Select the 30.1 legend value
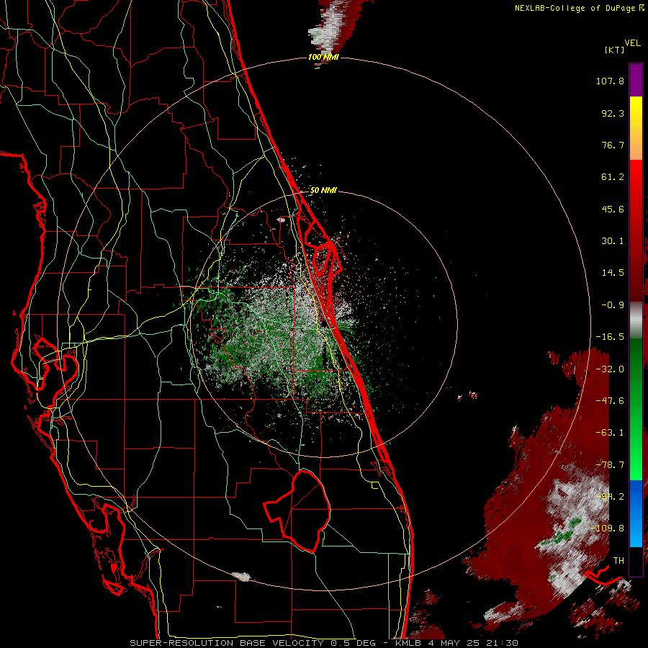The image size is (648, 648). [x=613, y=241]
